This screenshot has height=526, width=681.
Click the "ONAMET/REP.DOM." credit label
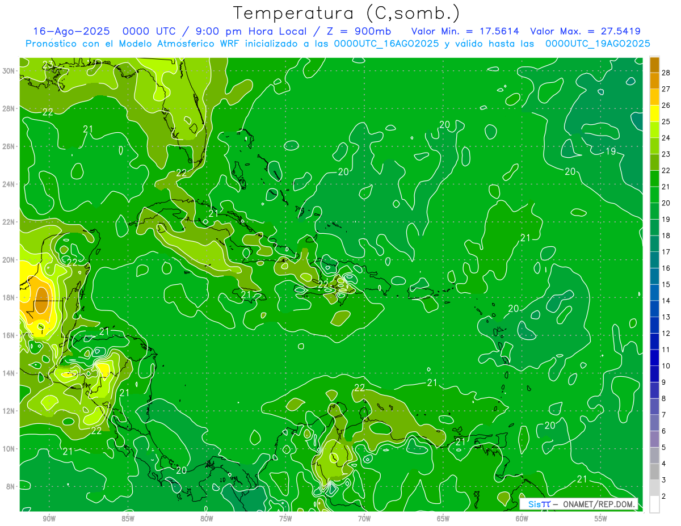tap(600, 504)
